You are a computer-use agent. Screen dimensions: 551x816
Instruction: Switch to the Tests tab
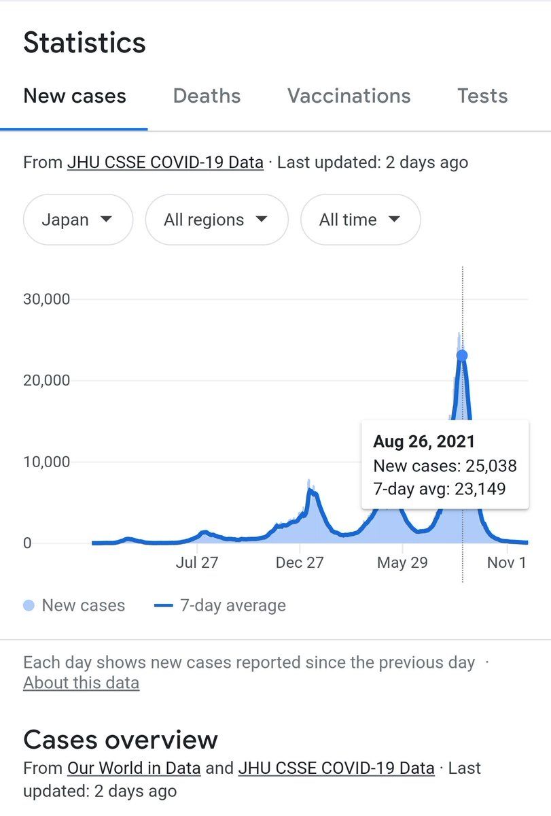click(x=482, y=96)
